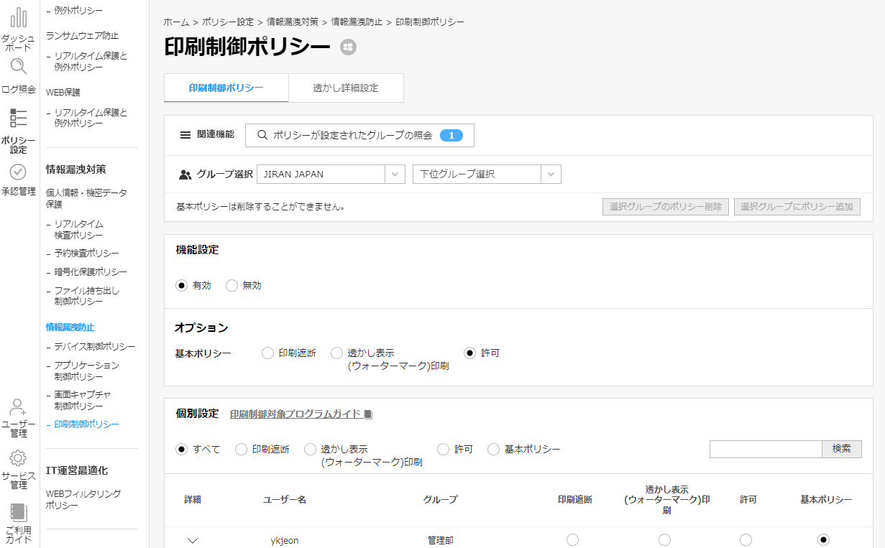Expand the ykjeon table row details
The width and height of the screenshot is (885, 548).
(x=193, y=540)
